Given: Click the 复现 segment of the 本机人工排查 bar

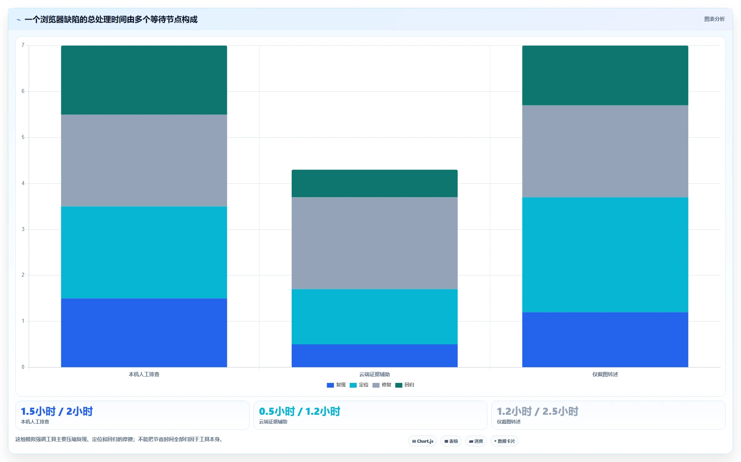Looking at the screenshot, I should click(144, 333).
